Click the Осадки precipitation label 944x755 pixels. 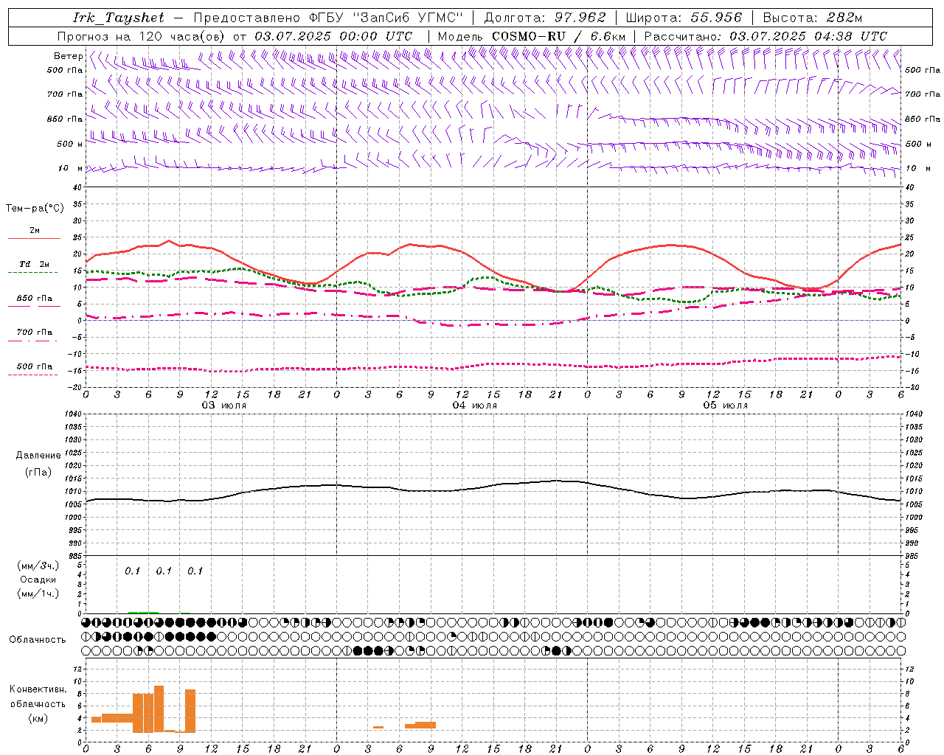pos(38,580)
